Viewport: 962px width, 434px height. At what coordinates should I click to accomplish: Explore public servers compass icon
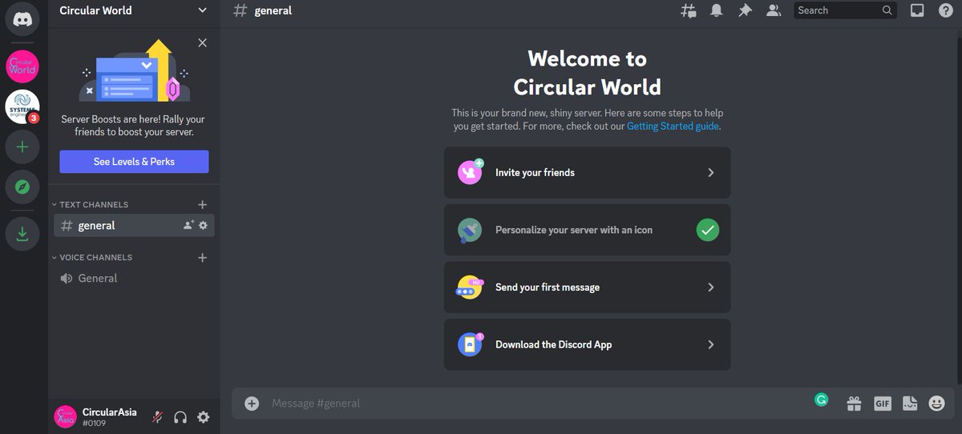(22, 188)
